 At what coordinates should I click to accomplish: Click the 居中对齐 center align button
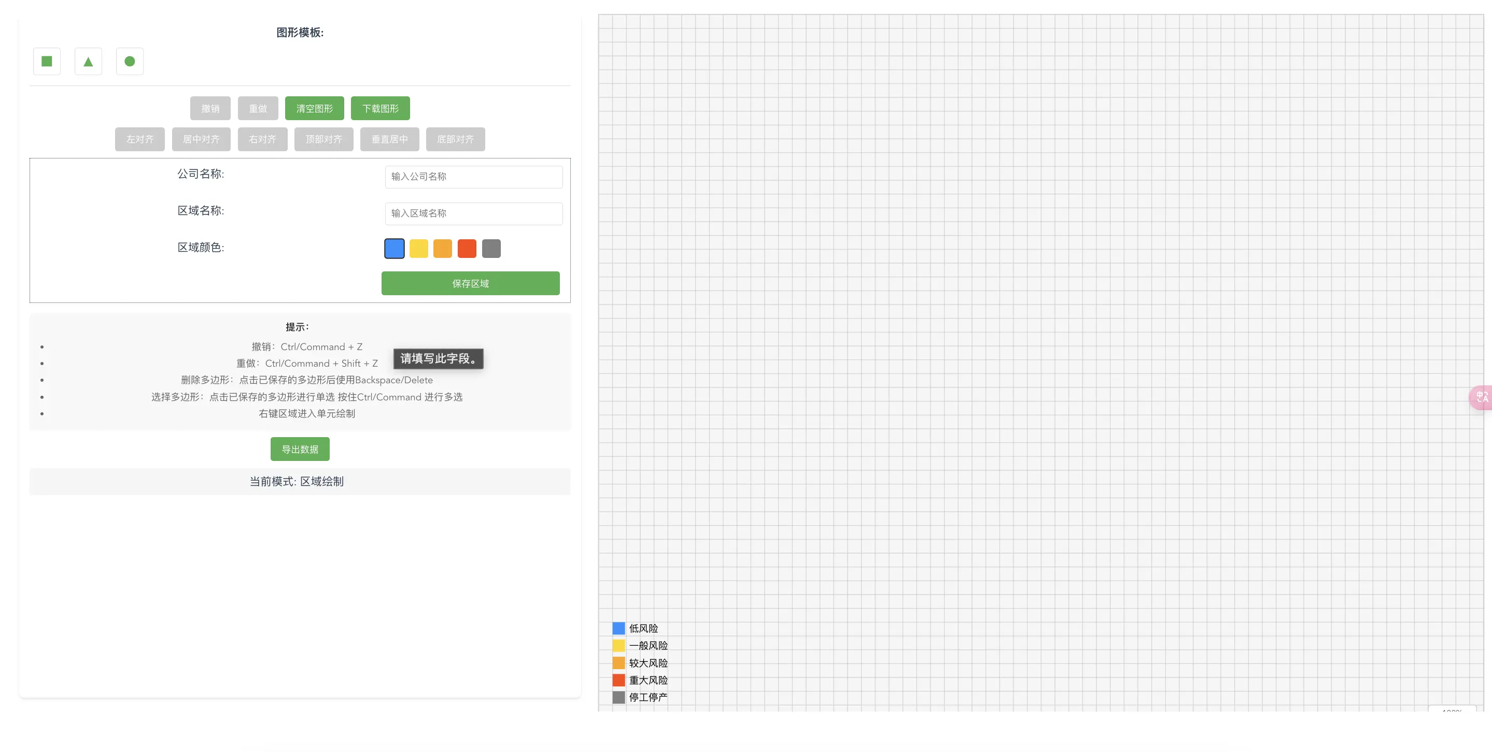pyautogui.click(x=201, y=139)
